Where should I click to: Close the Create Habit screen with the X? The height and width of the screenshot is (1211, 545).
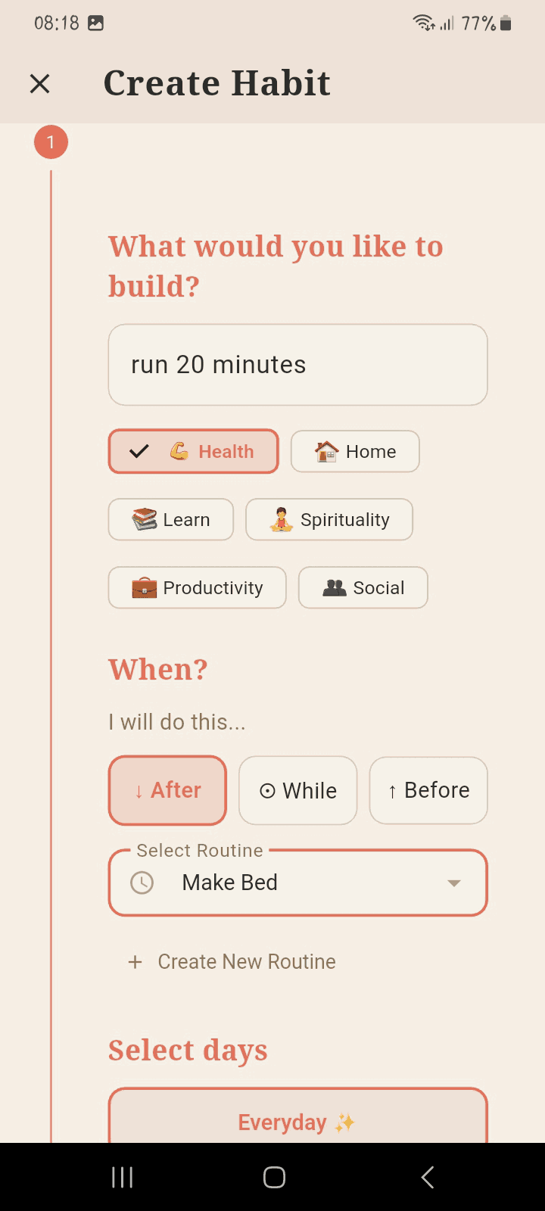tap(39, 83)
